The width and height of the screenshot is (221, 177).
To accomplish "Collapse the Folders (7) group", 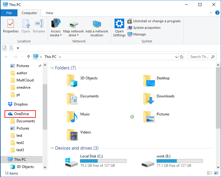I will [52, 68].
